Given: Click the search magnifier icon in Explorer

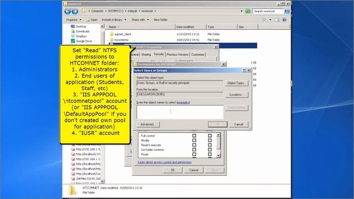Looking at the screenshot, I should point(287,11).
